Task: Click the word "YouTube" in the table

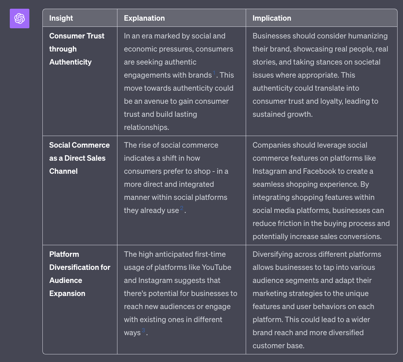Action: pyautogui.click(x=216, y=267)
